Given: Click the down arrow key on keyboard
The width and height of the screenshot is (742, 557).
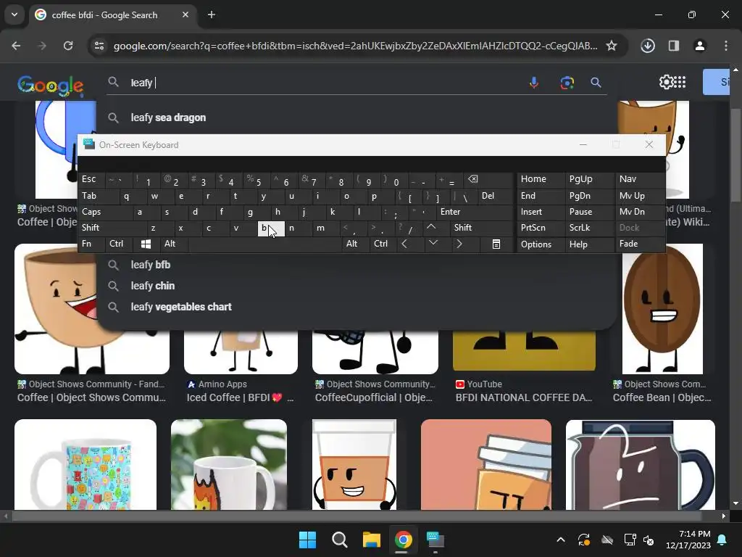Looking at the screenshot, I should point(433,244).
